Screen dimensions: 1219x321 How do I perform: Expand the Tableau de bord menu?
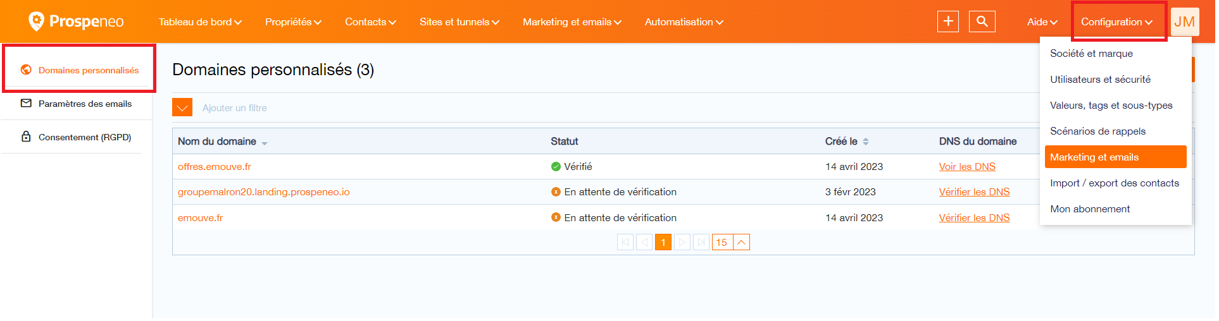tap(200, 21)
